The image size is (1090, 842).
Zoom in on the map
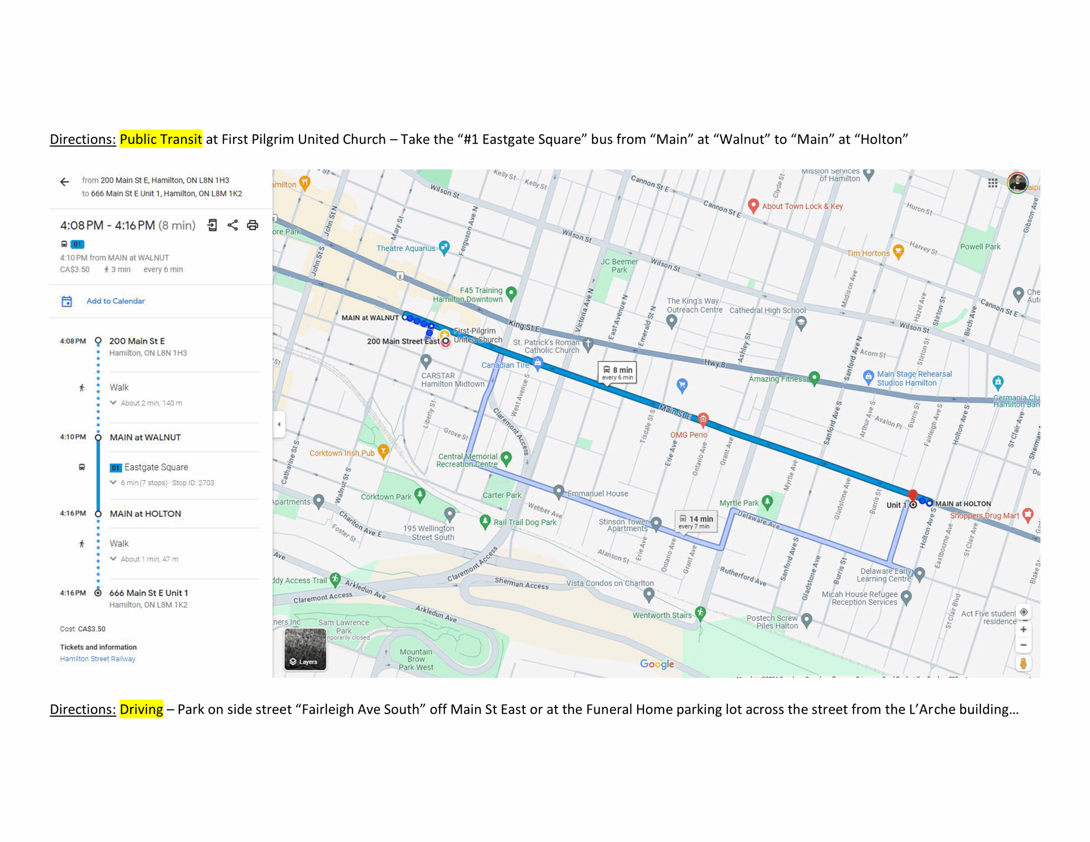(x=1024, y=630)
